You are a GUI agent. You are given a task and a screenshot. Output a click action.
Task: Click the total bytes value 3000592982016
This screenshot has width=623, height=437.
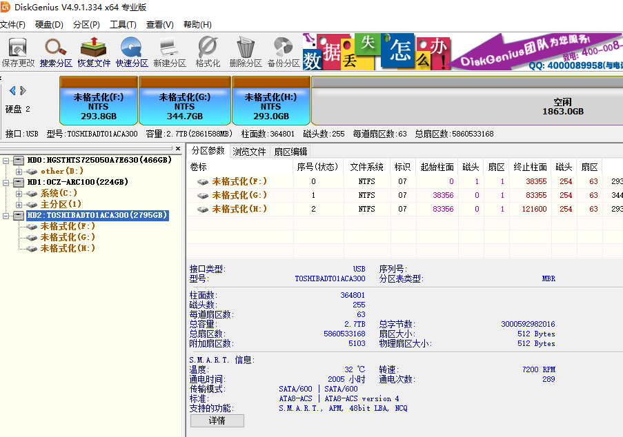pos(528,324)
